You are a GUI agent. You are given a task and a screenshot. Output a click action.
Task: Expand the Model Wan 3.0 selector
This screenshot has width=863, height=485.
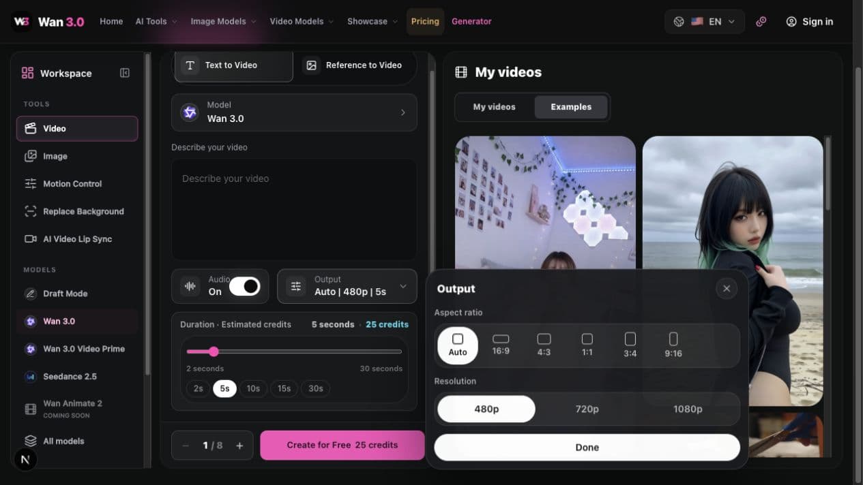click(294, 112)
